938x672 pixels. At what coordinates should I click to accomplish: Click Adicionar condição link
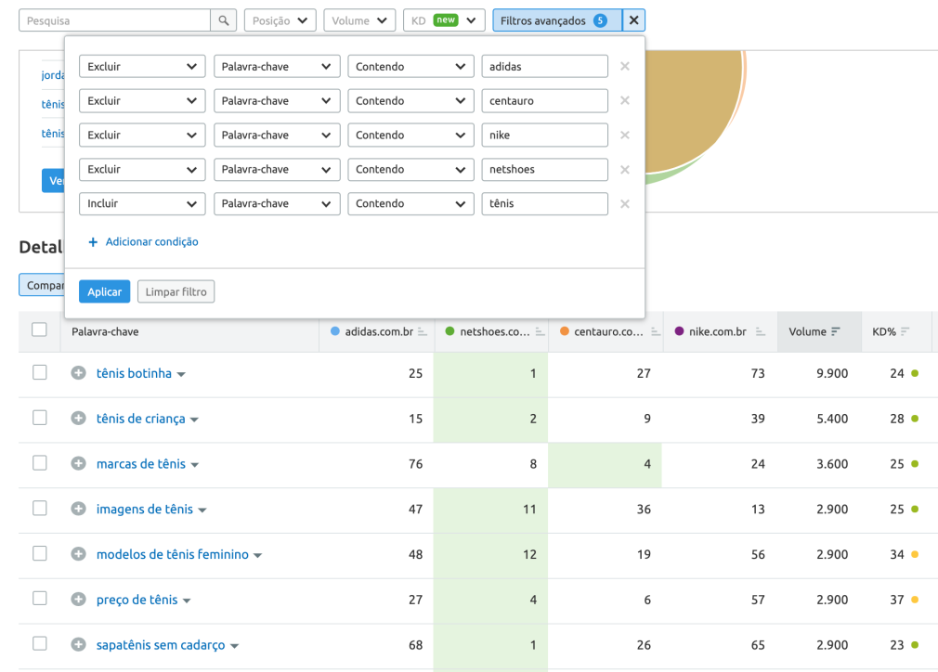(144, 241)
